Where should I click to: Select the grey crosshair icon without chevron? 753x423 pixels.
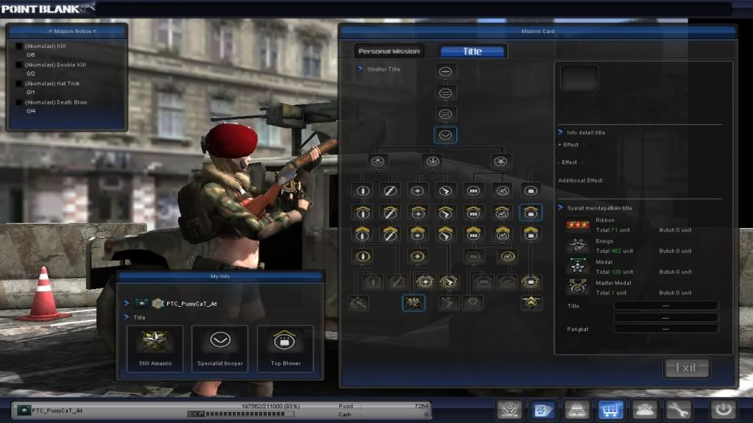pos(417,191)
